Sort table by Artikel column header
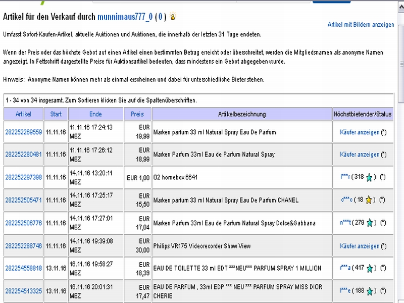 pyautogui.click(x=23, y=114)
